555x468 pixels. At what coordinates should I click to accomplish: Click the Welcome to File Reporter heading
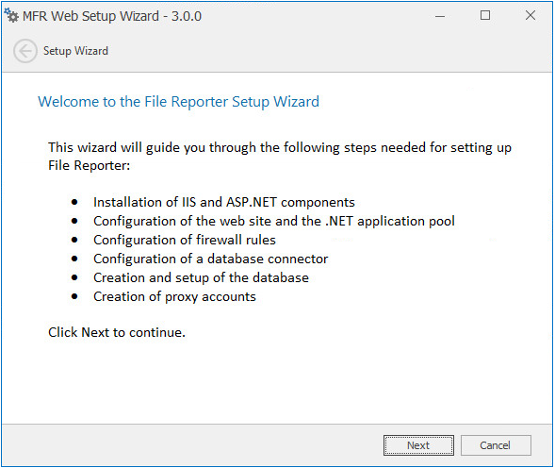(x=178, y=102)
